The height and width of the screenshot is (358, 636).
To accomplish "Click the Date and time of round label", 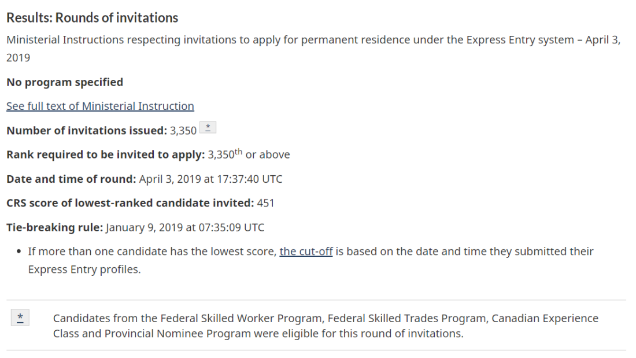I will [71, 179].
